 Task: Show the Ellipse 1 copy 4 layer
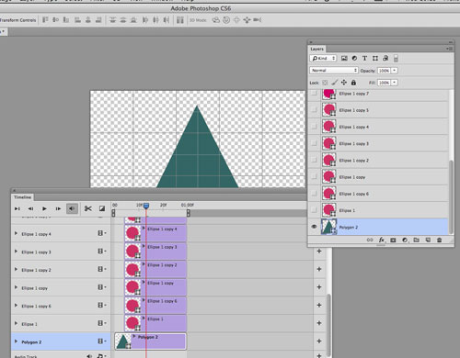tap(314, 127)
